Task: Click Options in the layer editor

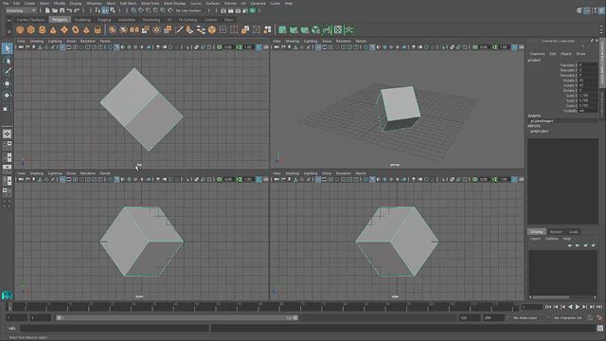Action: tap(551, 239)
